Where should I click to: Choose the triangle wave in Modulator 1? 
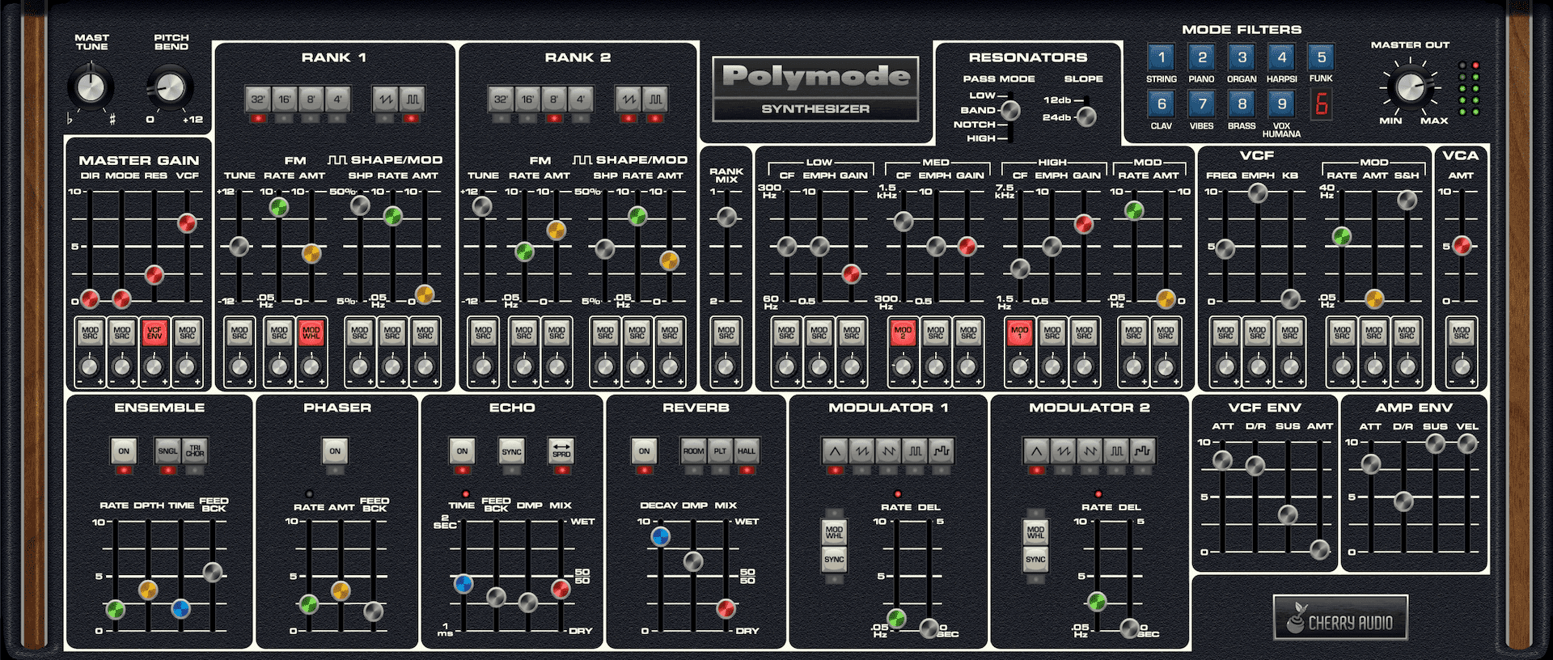[836, 451]
